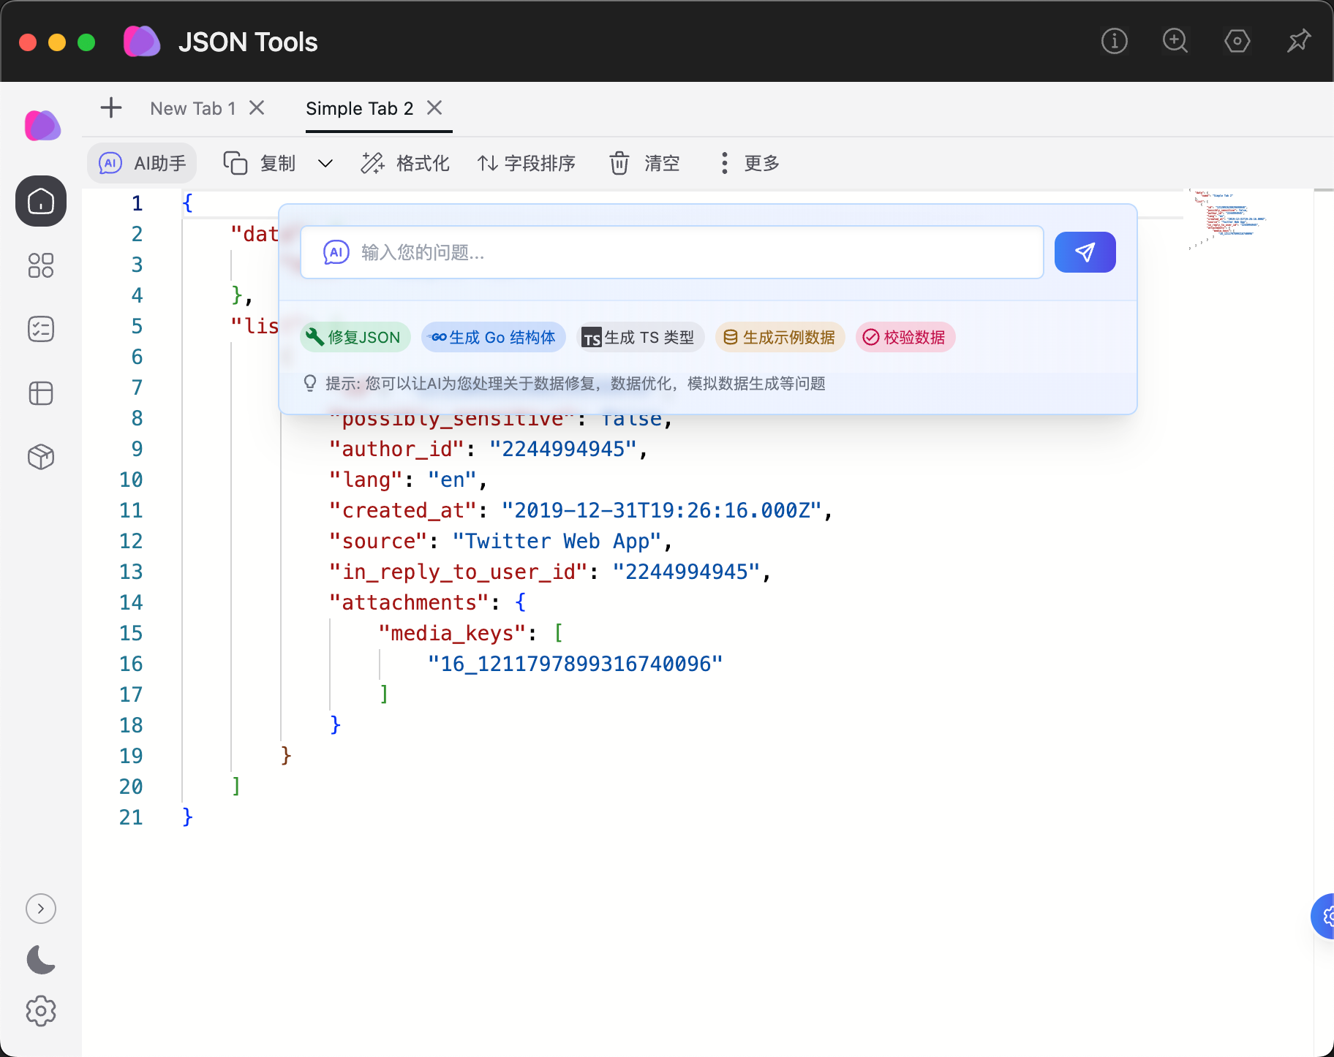Add a new tab with plus icon
Viewport: 1334px width, 1057px height.
tap(111, 108)
